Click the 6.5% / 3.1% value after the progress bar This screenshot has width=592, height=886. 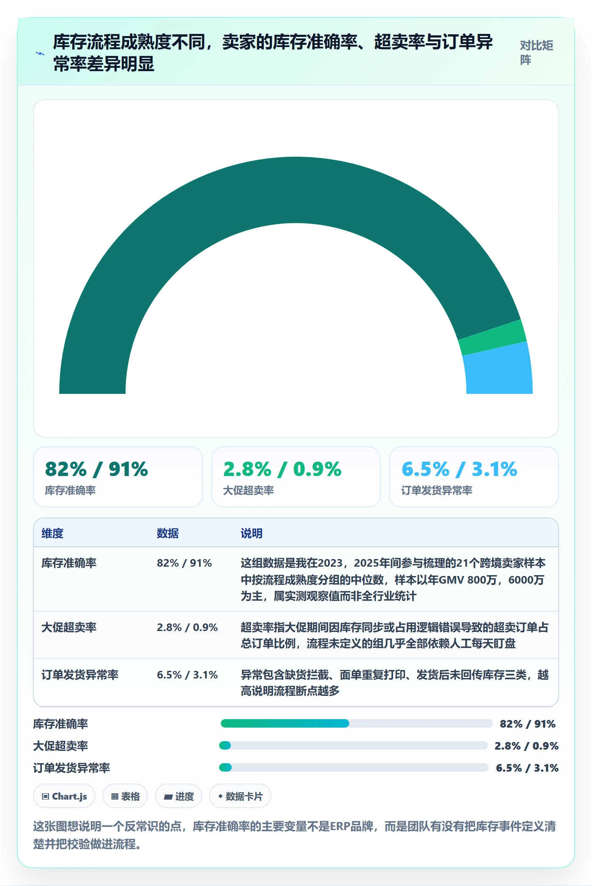pos(527,768)
